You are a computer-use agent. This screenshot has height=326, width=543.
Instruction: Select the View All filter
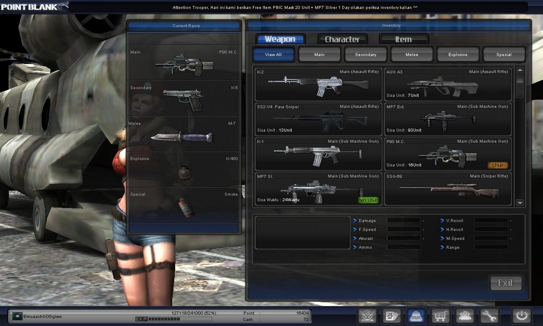(x=273, y=54)
